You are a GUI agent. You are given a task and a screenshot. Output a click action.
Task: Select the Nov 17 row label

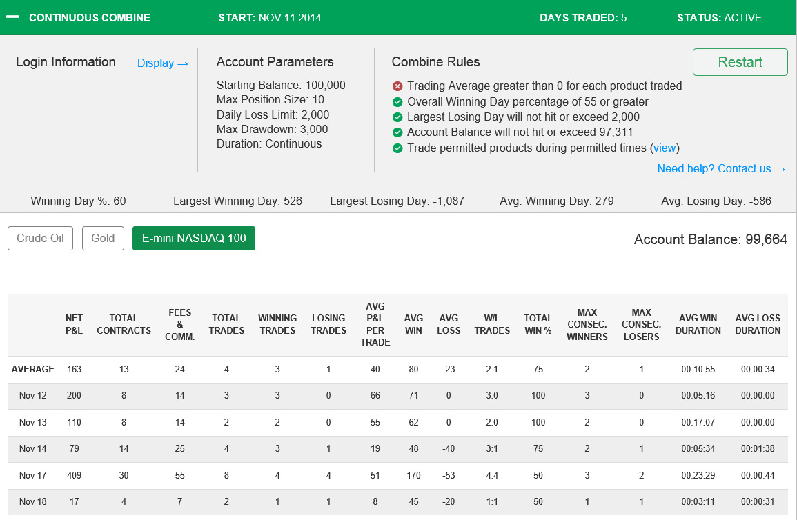pyautogui.click(x=32, y=476)
